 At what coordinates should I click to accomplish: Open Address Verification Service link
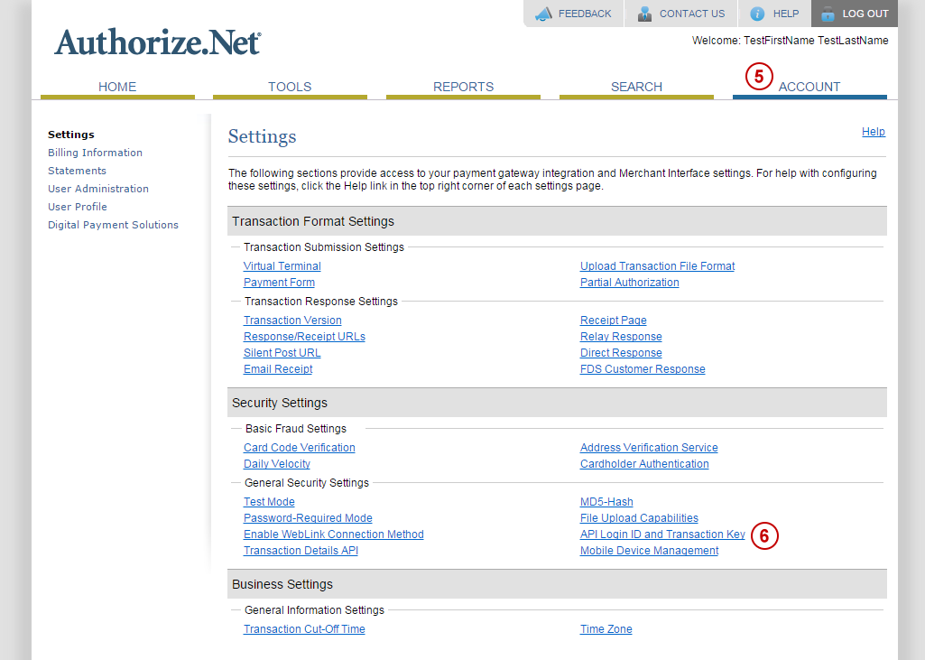tap(649, 448)
